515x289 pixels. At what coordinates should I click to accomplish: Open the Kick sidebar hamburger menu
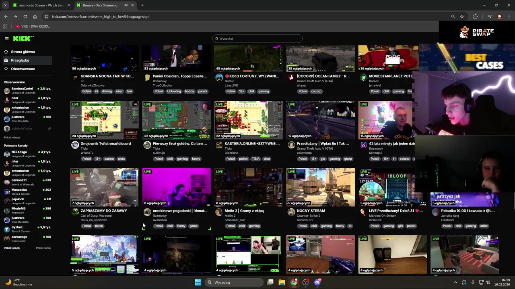(7, 39)
